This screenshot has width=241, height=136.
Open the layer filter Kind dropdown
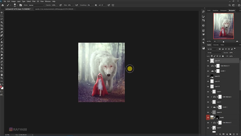point(212,49)
